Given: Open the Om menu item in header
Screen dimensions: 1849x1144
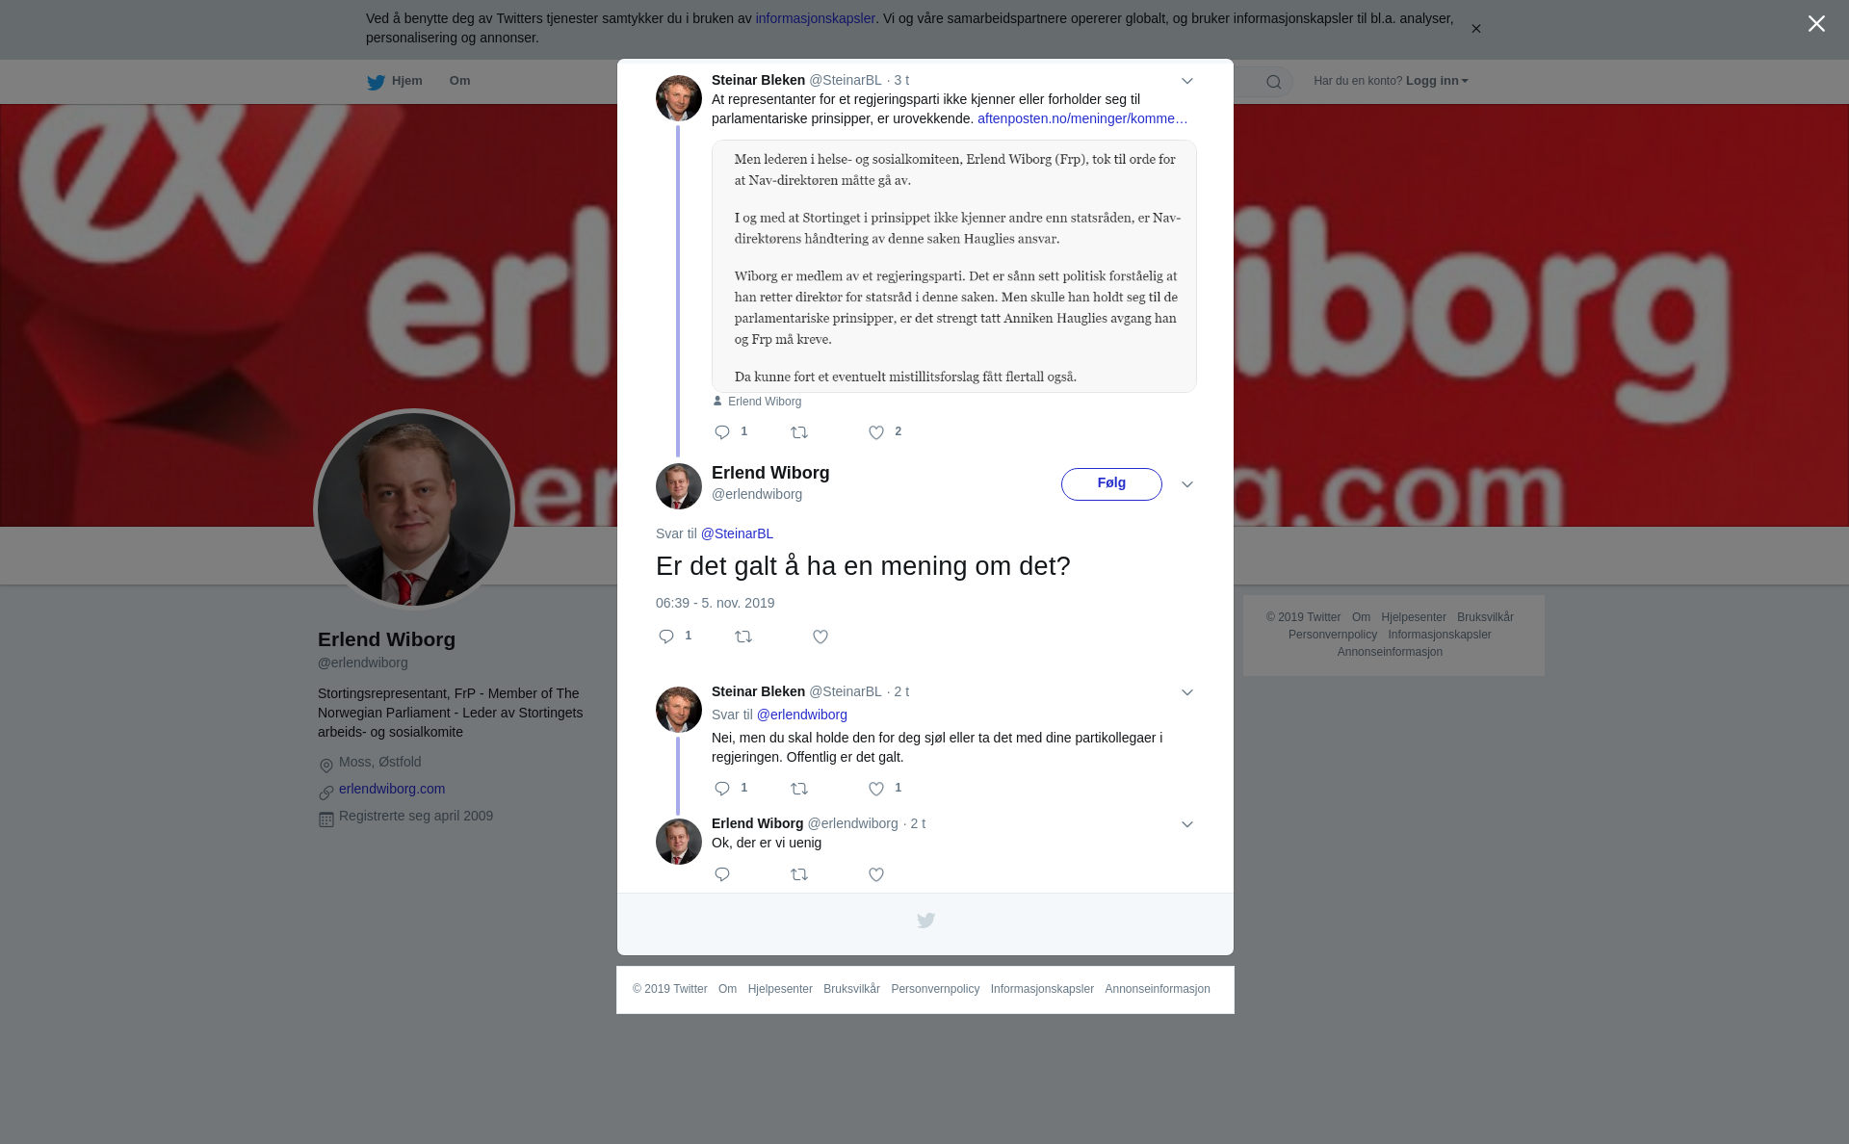Looking at the screenshot, I should click(x=459, y=81).
